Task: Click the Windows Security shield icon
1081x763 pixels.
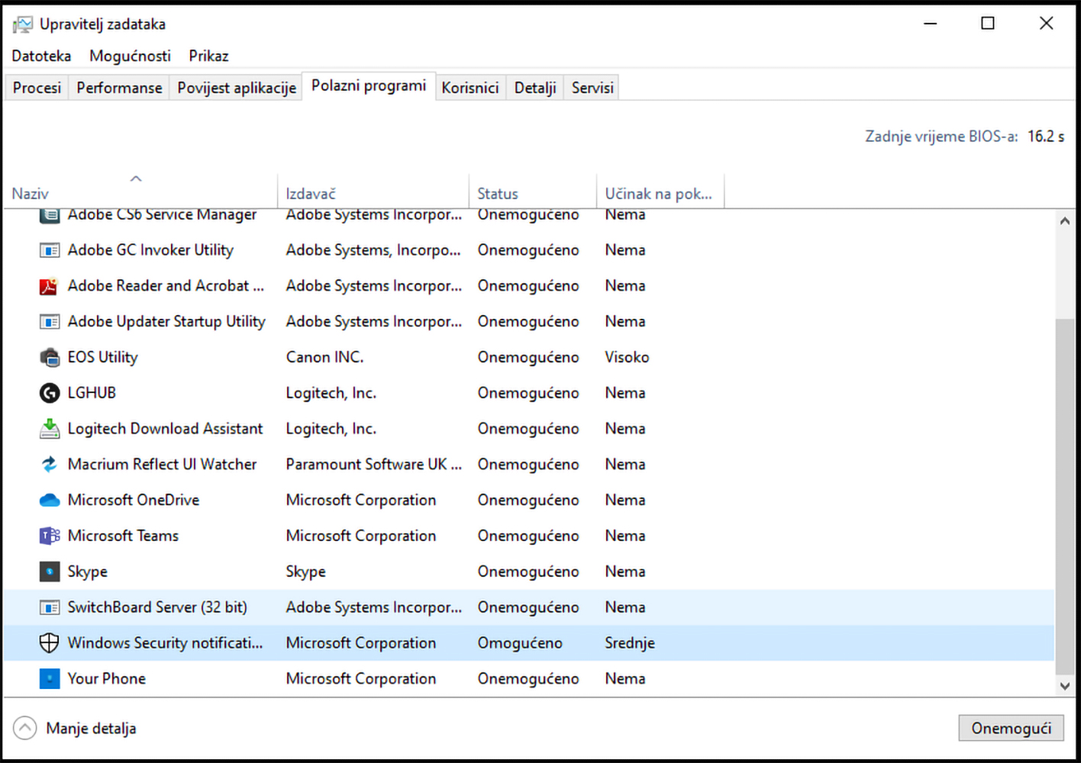Action: 50,643
